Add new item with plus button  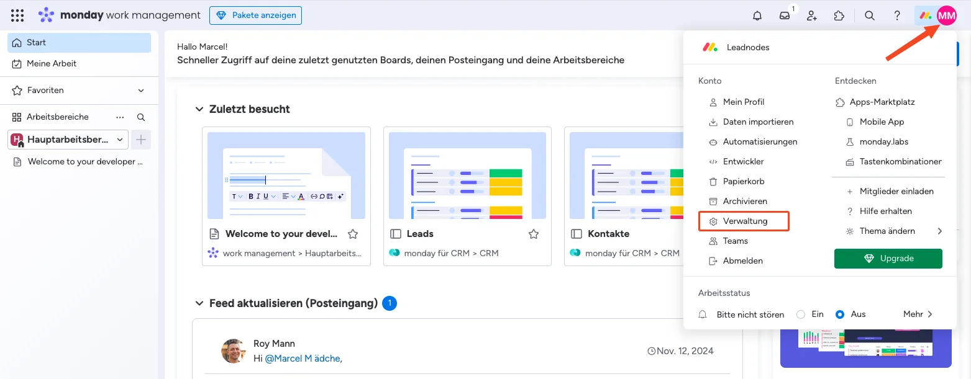(141, 140)
